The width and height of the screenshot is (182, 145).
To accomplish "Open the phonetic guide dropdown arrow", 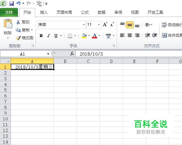I will click(114, 36).
